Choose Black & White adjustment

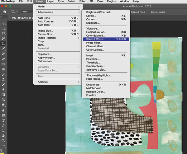click(106, 39)
